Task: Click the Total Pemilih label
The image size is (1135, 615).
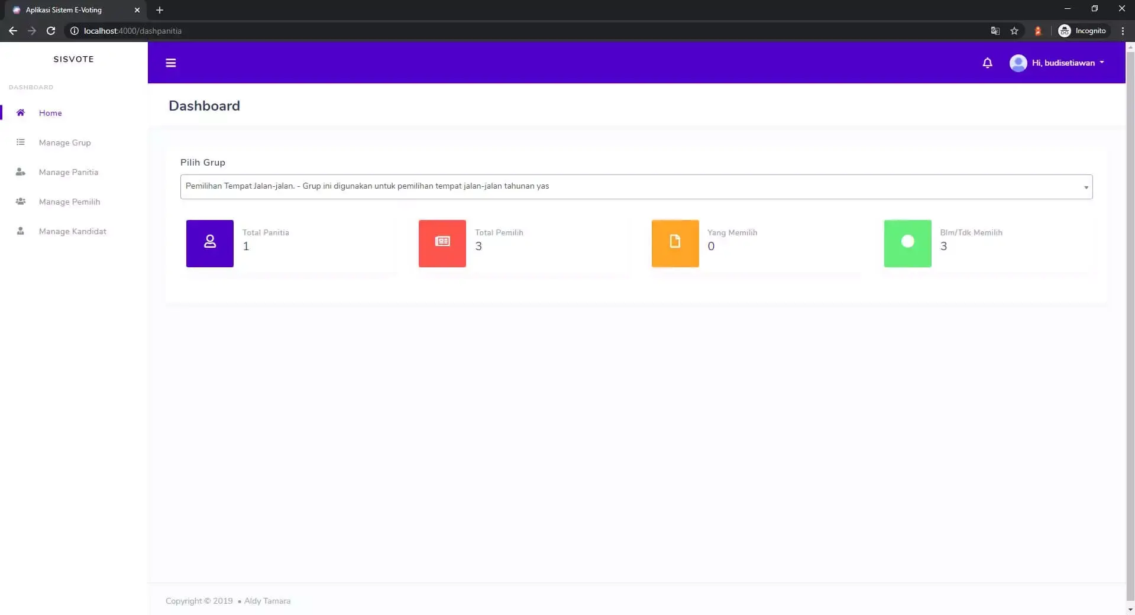Action: point(499,232)
